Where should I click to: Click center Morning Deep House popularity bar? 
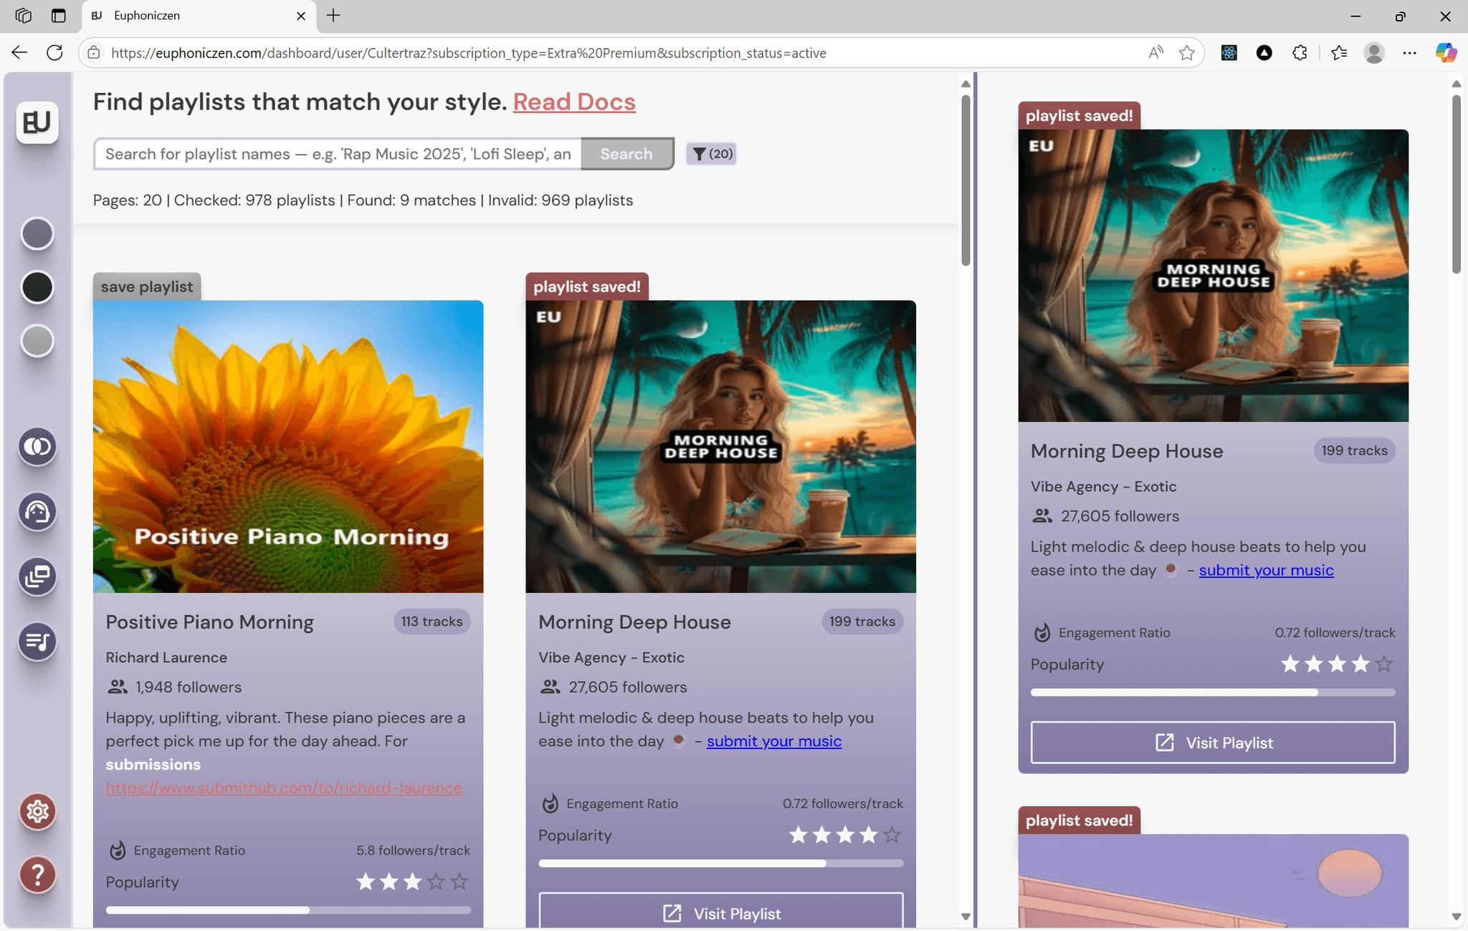[x=721, y=864]
